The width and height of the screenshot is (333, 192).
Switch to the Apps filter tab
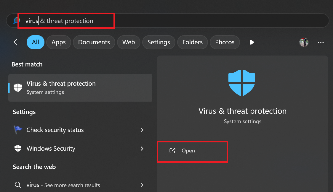[x=58, y=42]
